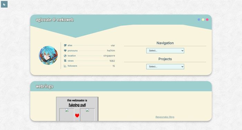
Task: Open the Responeko Ring link
Action: coord(165,117)
